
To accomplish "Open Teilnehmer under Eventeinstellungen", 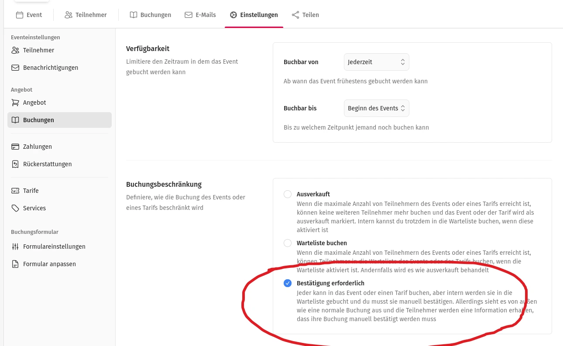I will click(38, 50).
